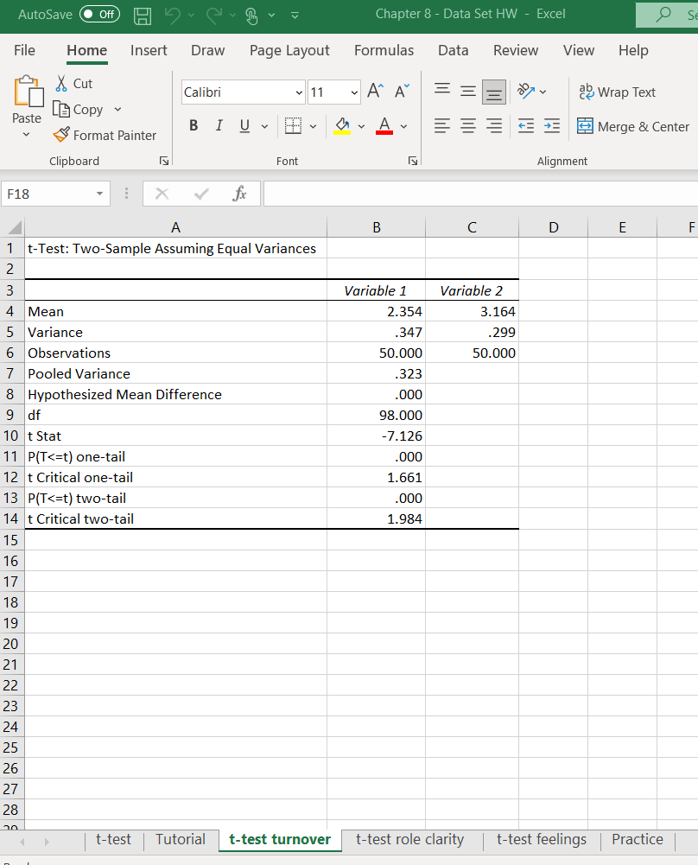The height and width of the screenshot is (865, 698).
Task: Open the t-test role clarity sheet tab
Action: [409, 839]
